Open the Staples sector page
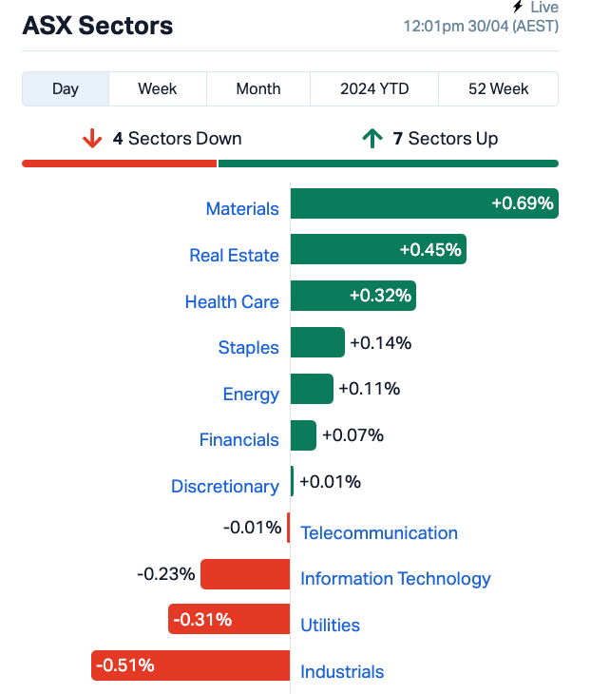Image resolution: width=591 pixels, height=694 pixels. pos(248,348)
